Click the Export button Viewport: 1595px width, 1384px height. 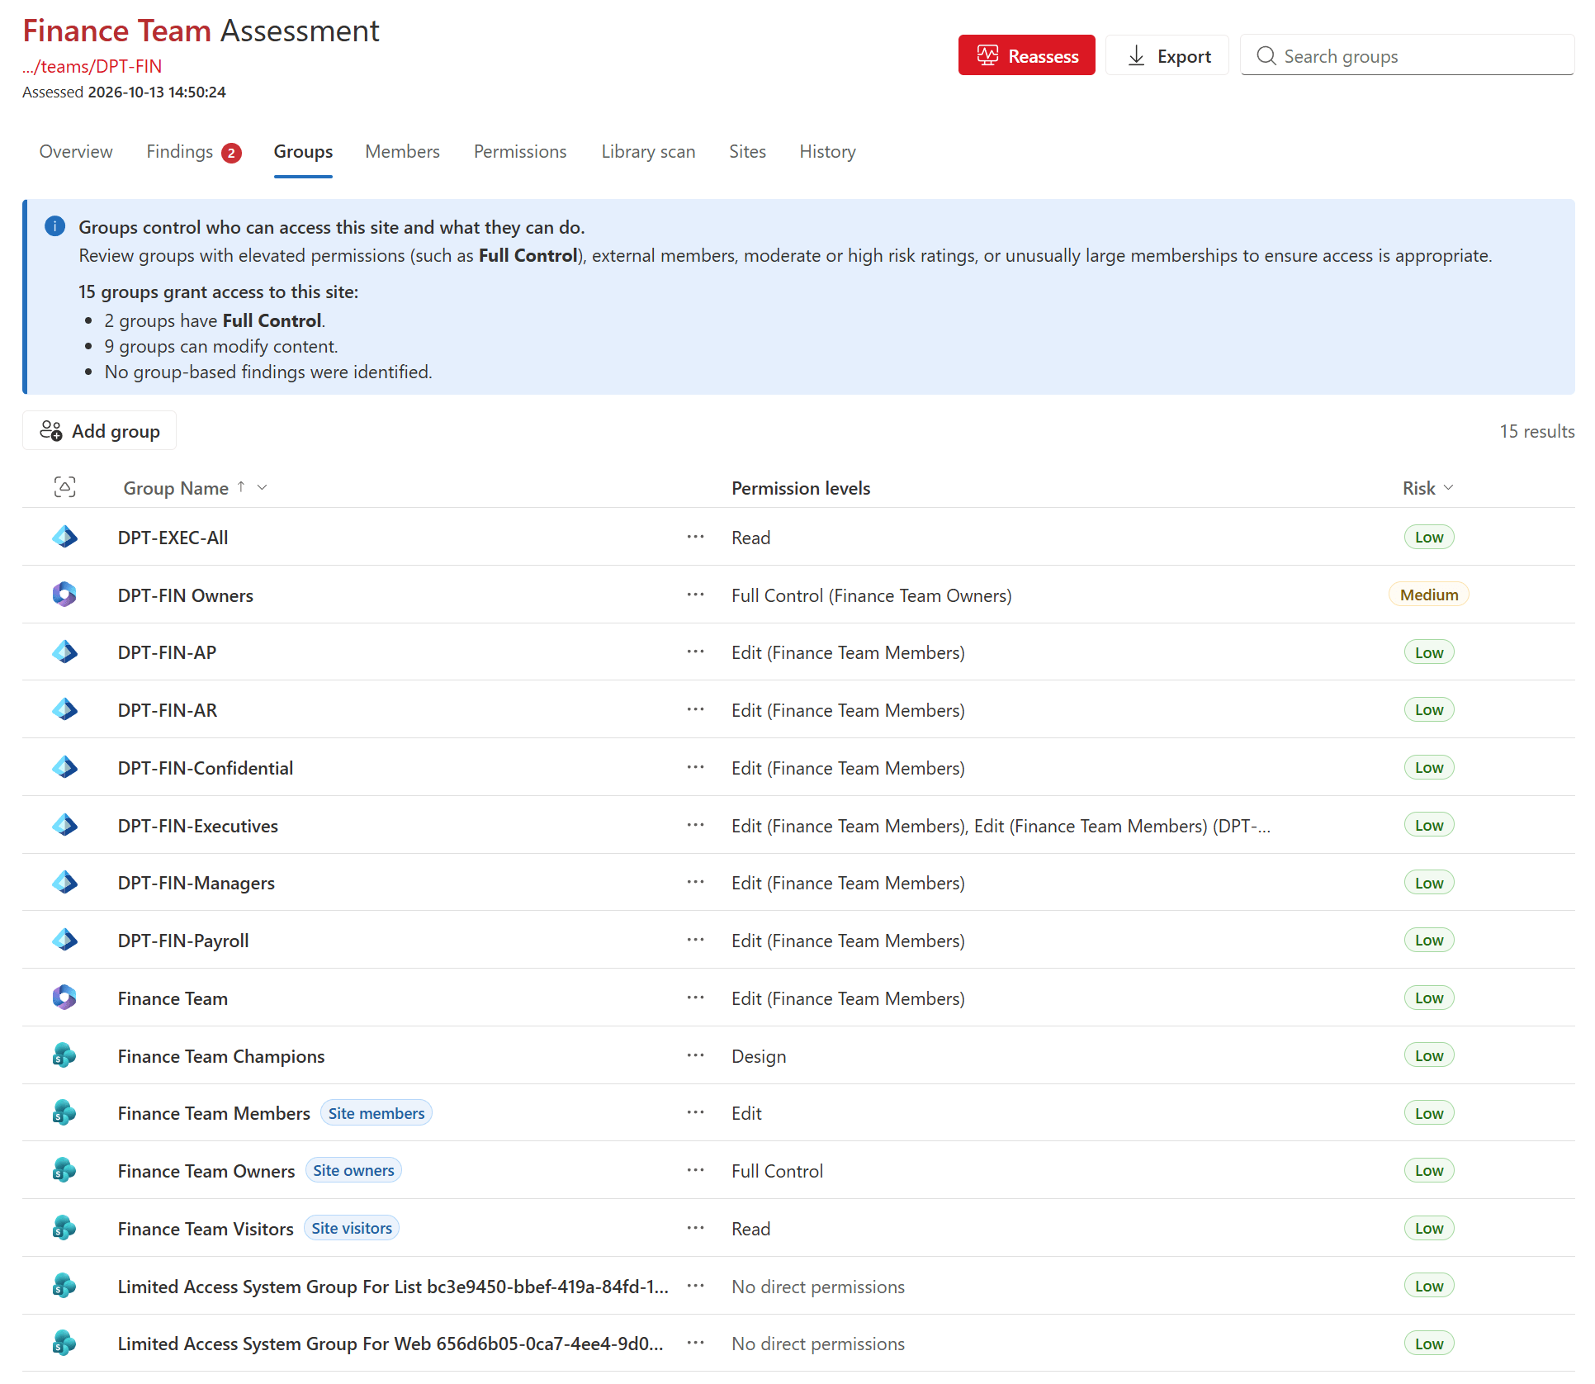pyautogui.click(x=1167, y=55)
